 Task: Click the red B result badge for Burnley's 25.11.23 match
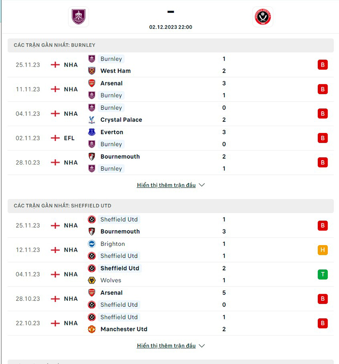click(322, 65)
